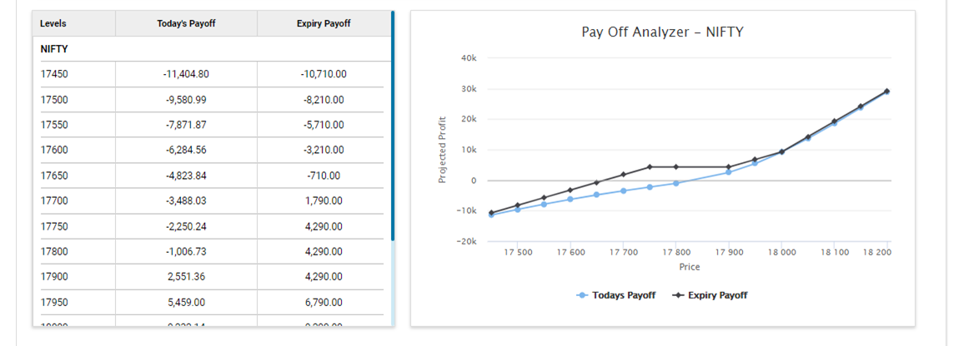964x346 pixels.
Task: Click the Expiry Payoff point at 18200
Action: 886,91
